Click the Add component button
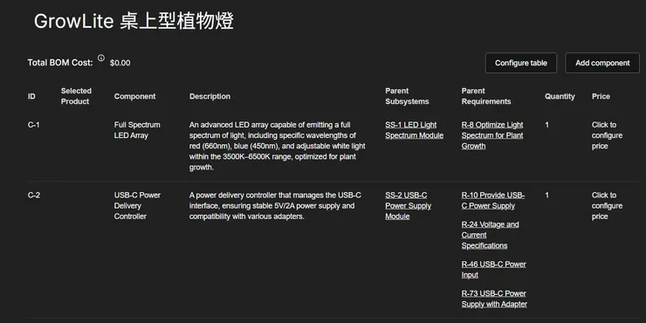The image size is (646, 323). [x=602, y=63]
